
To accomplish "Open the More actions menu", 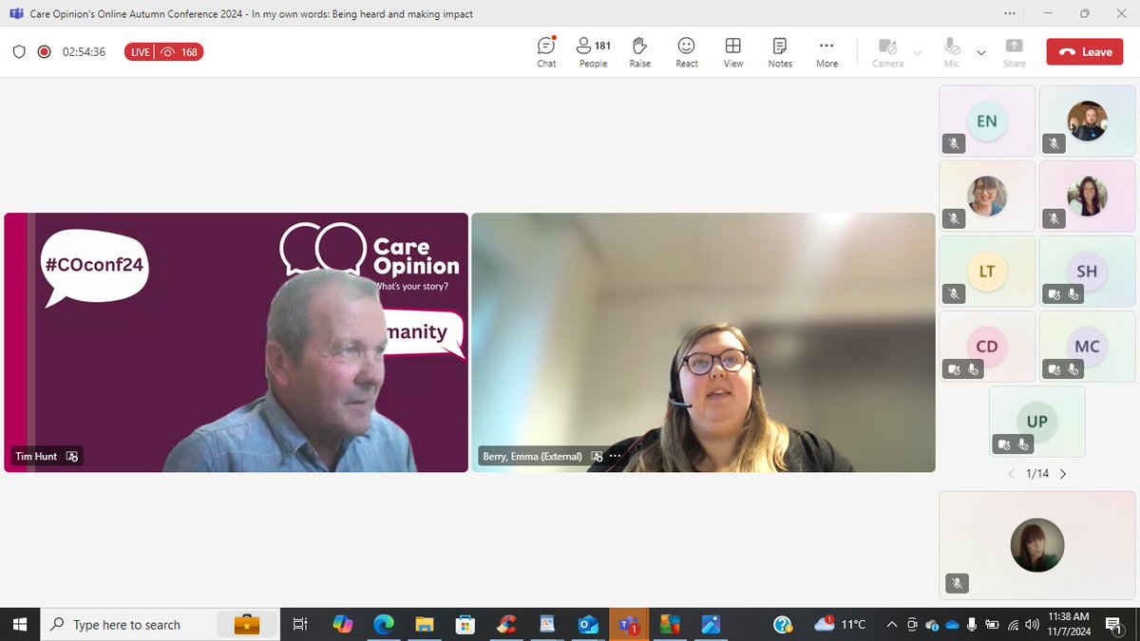I will coord(826,52).
